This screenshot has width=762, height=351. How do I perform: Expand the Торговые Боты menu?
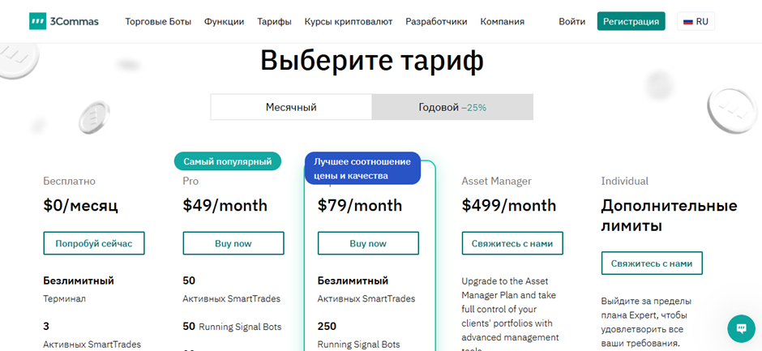click(x=158, y=21)
